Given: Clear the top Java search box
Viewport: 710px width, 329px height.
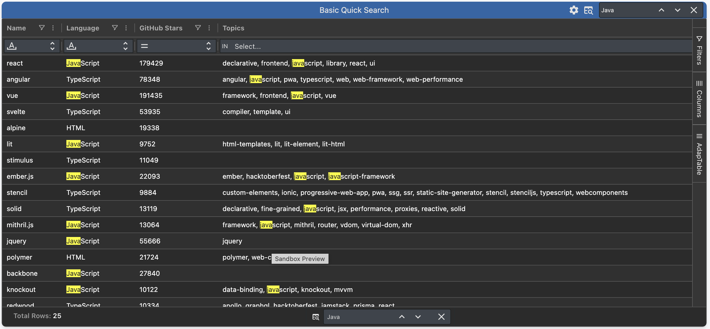Looking at the screenshot, I should pos(694,10).
